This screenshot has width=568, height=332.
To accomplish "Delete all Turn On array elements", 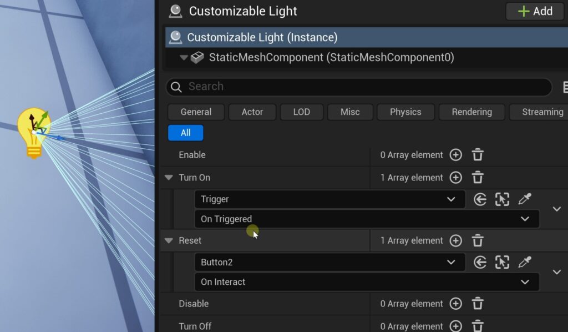I will [x=478, y=178].
